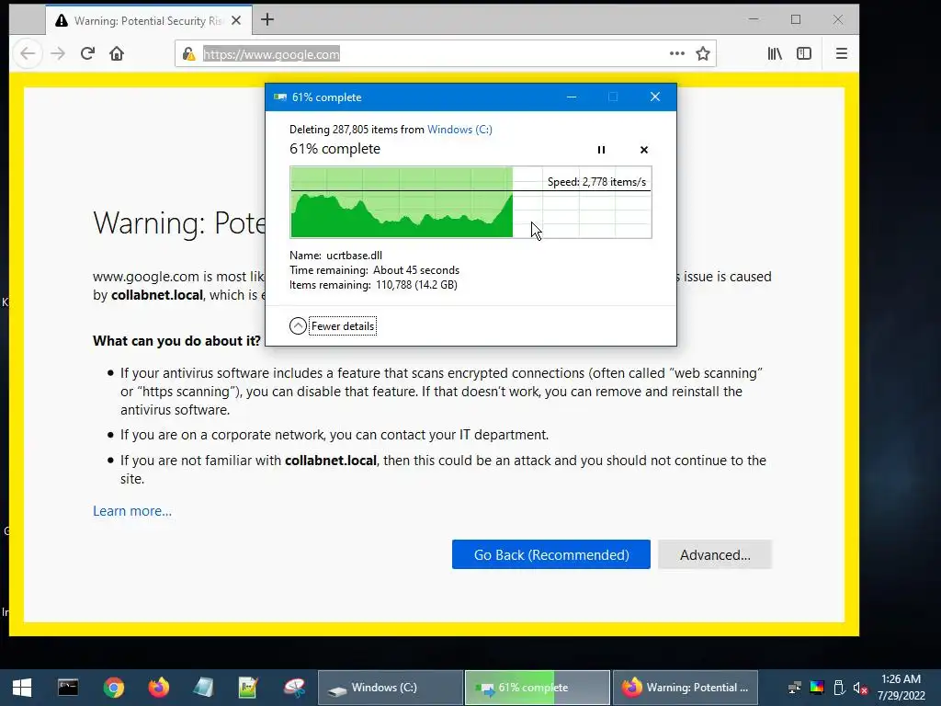The width and height of the screenshot is (941, 706).
Task: Switch to the 61% complete taskbar item
Action: tap(537, 688)
